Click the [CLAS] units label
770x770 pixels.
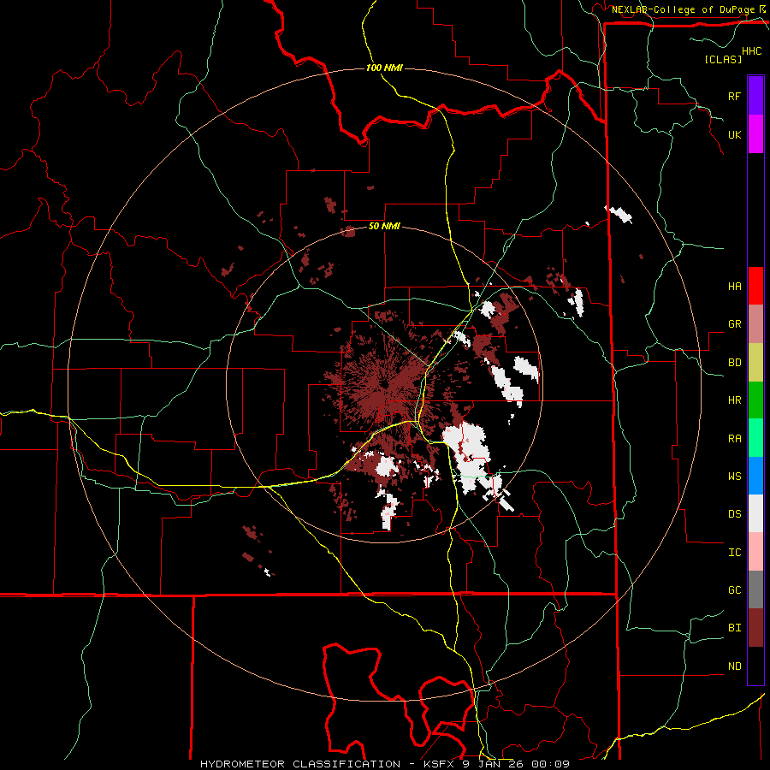(723, 59)
